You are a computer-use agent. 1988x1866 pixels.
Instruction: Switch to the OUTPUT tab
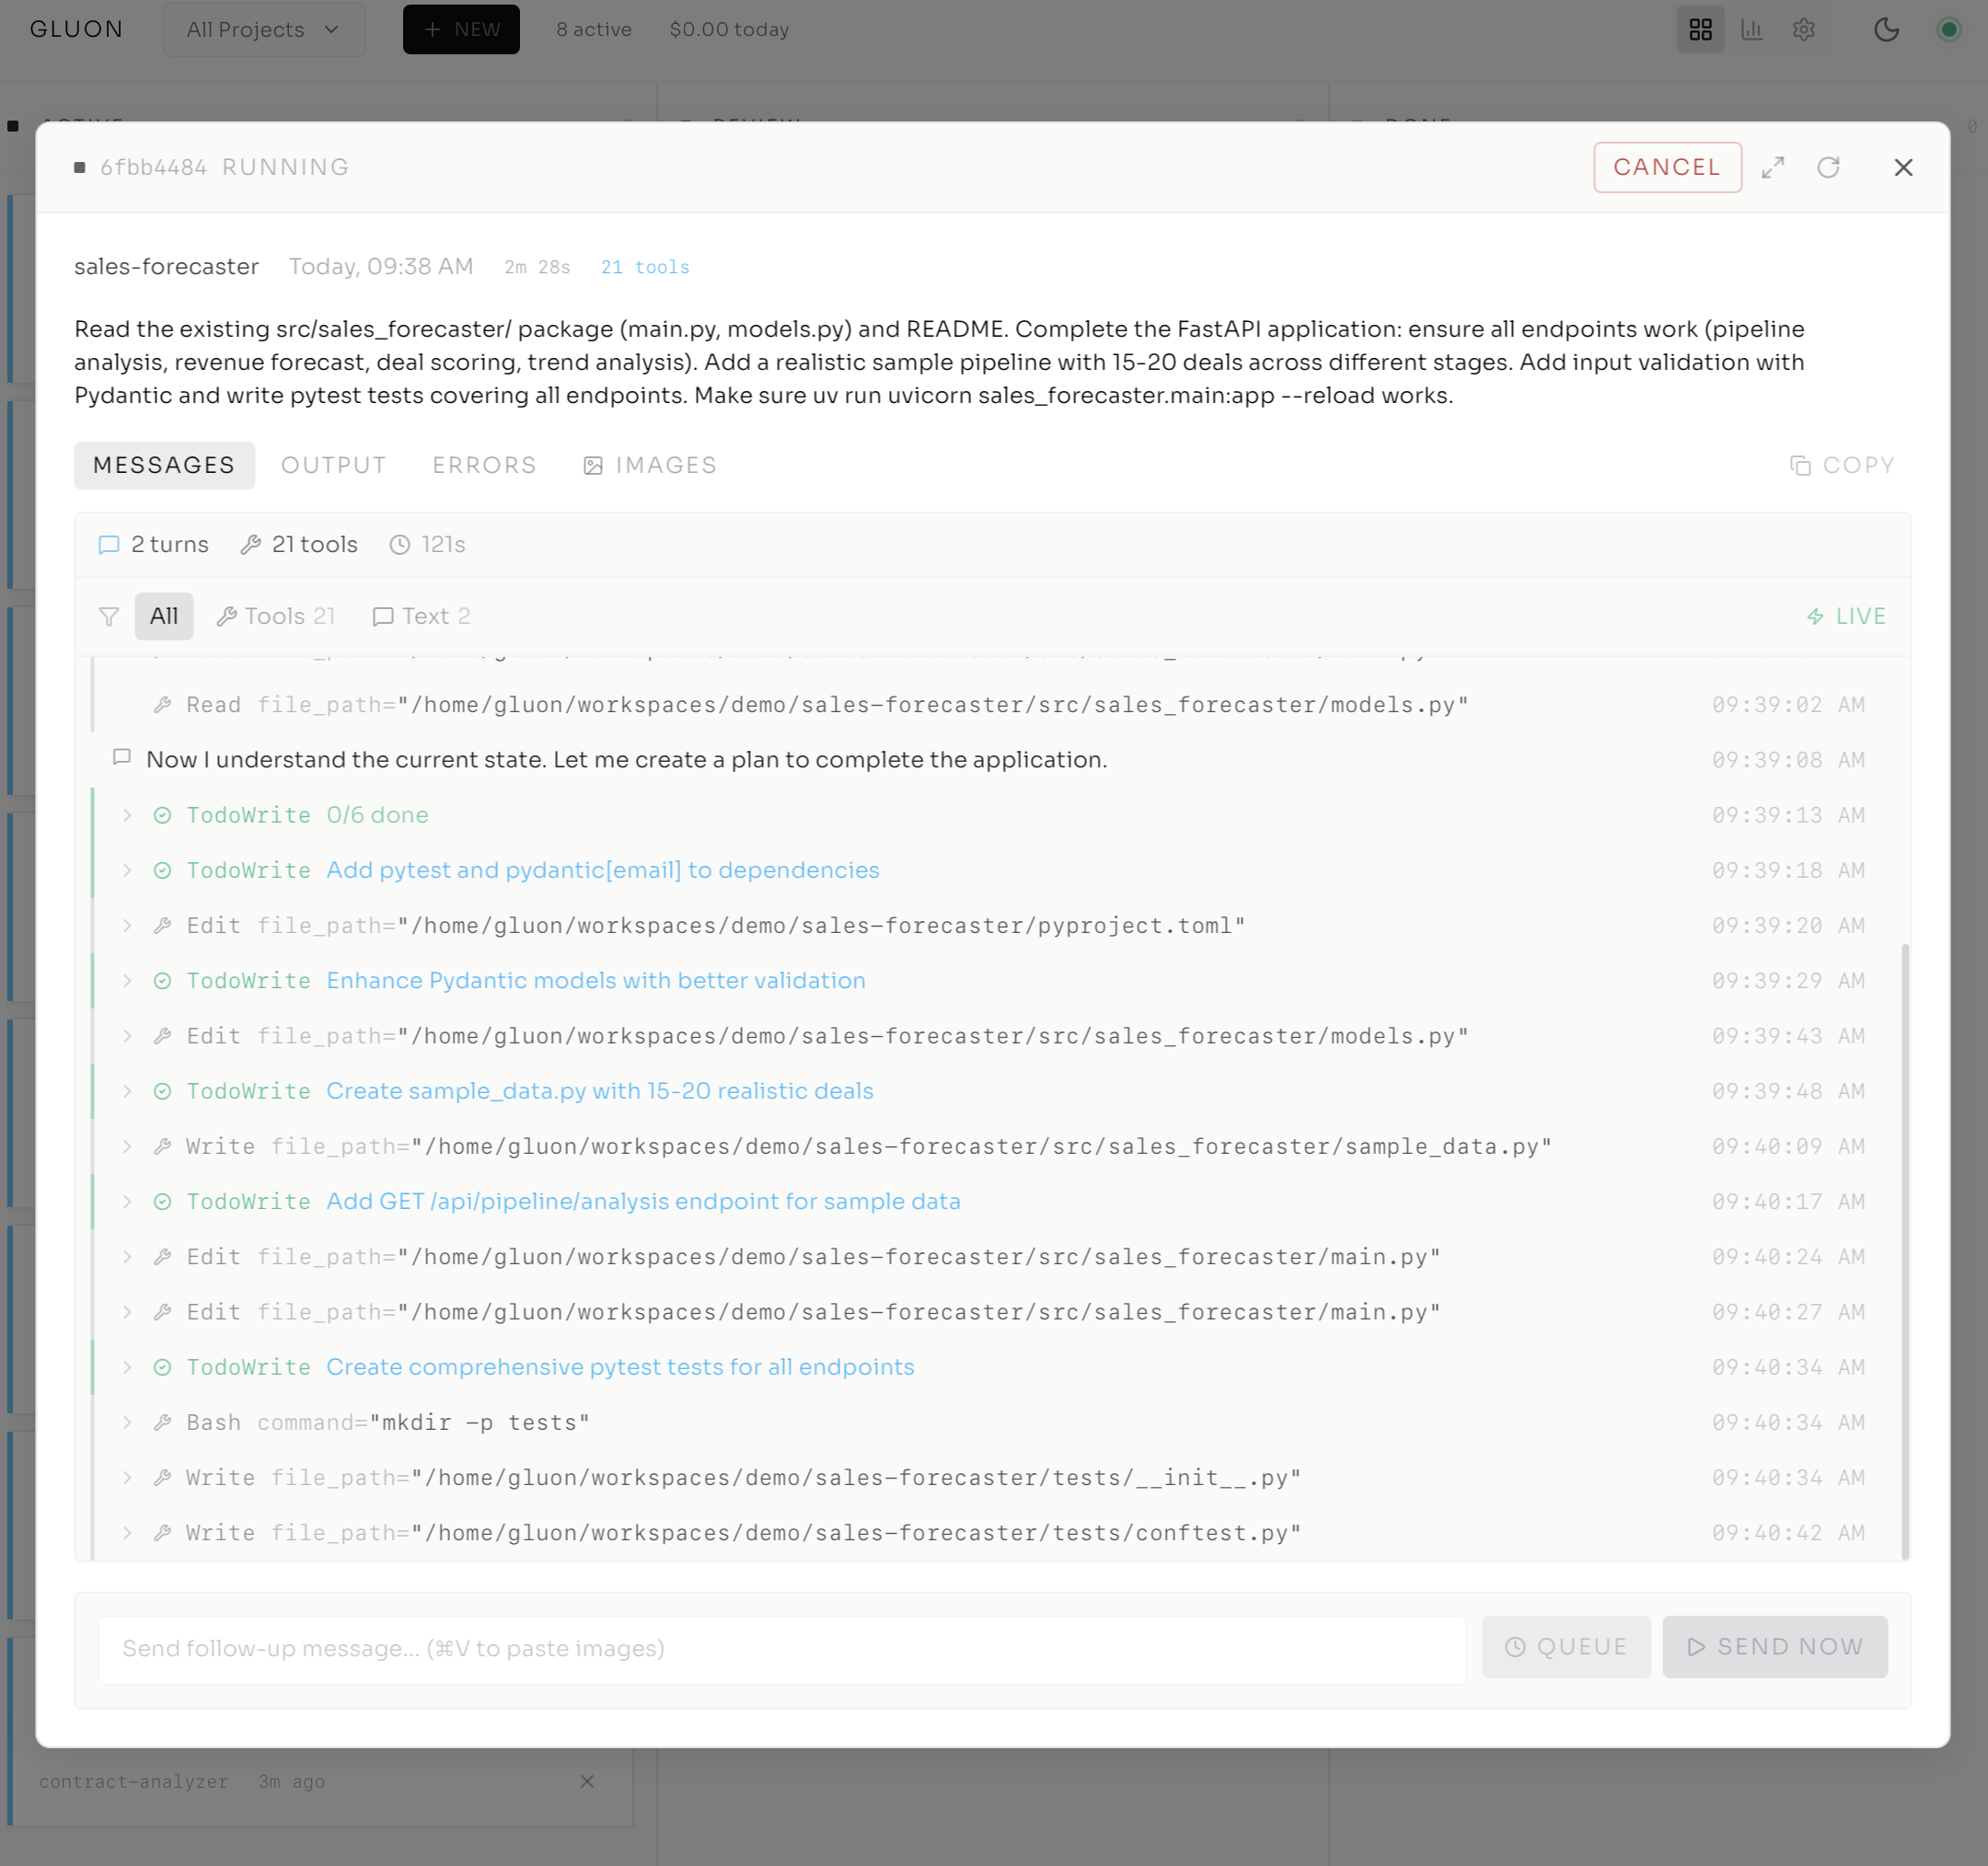point(333,466)
